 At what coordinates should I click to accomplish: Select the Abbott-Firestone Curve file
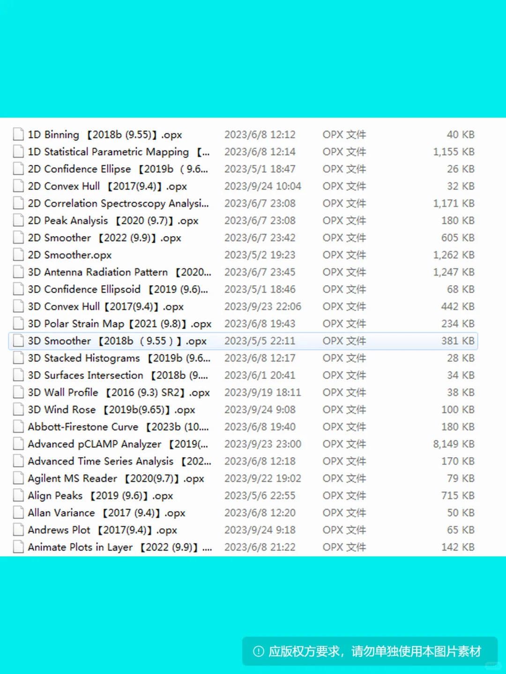tap(118, 427)
